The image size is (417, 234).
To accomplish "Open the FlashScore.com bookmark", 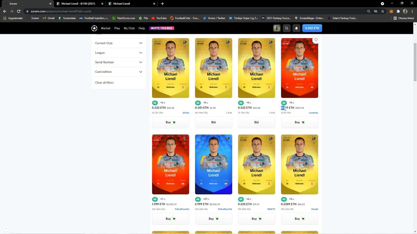I will pyautogui.click(x=123, y=18).
